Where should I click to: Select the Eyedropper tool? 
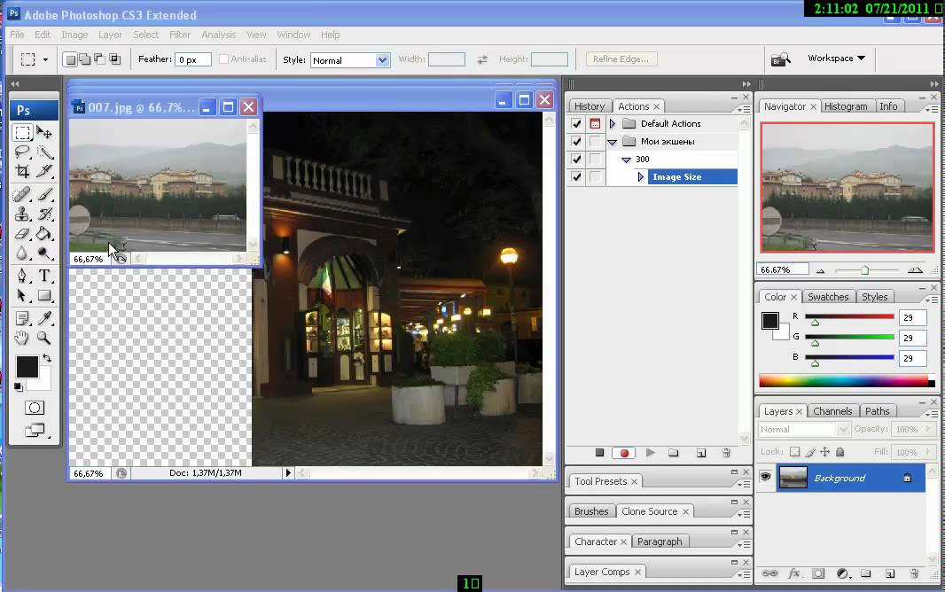(x=44, y=318)
